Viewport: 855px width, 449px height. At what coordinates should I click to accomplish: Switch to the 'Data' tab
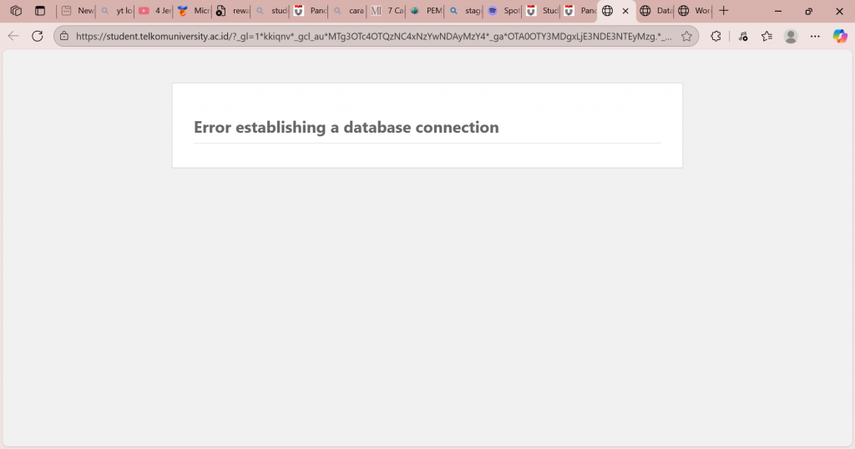[656, 11]
